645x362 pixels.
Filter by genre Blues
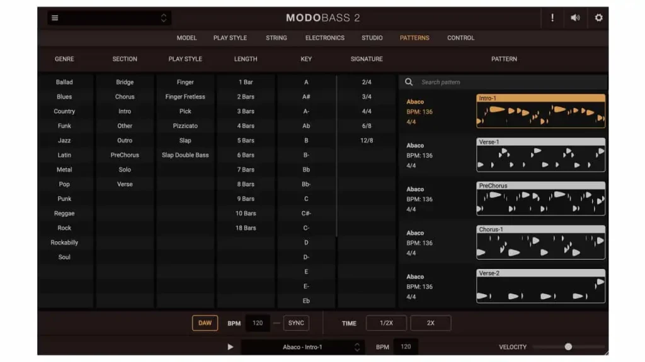64,97
